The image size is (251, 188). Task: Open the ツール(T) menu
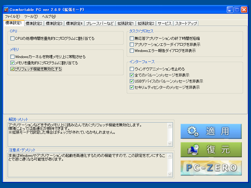click(x=31, y=17)
